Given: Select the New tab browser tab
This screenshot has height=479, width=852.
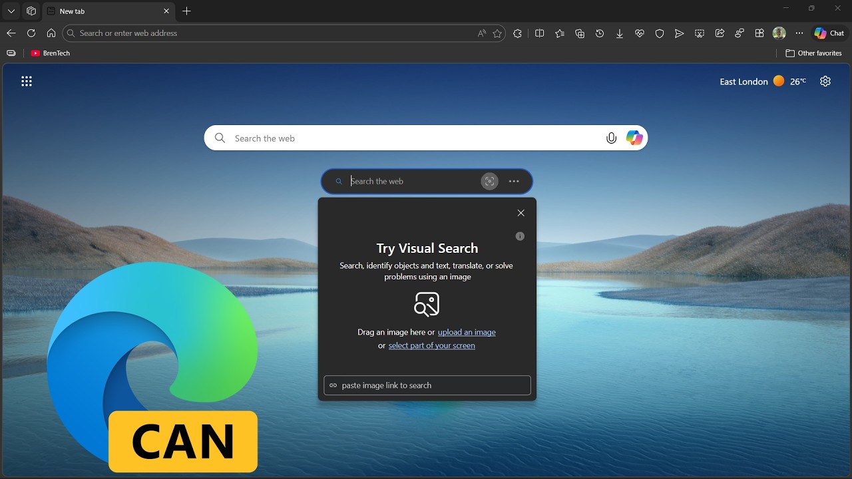Looking at the screenshot, I should [108, 11].
